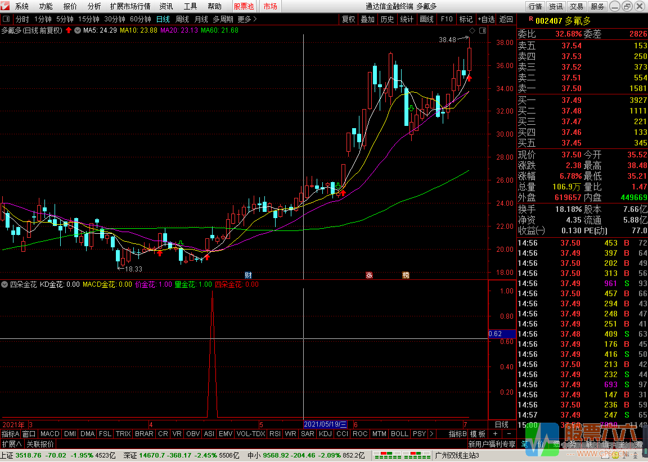Image resolution: width=648 pixels, height=462 pixels.
Task: Switch to the BOLL indicator tab
Action: tap(399, 434)
